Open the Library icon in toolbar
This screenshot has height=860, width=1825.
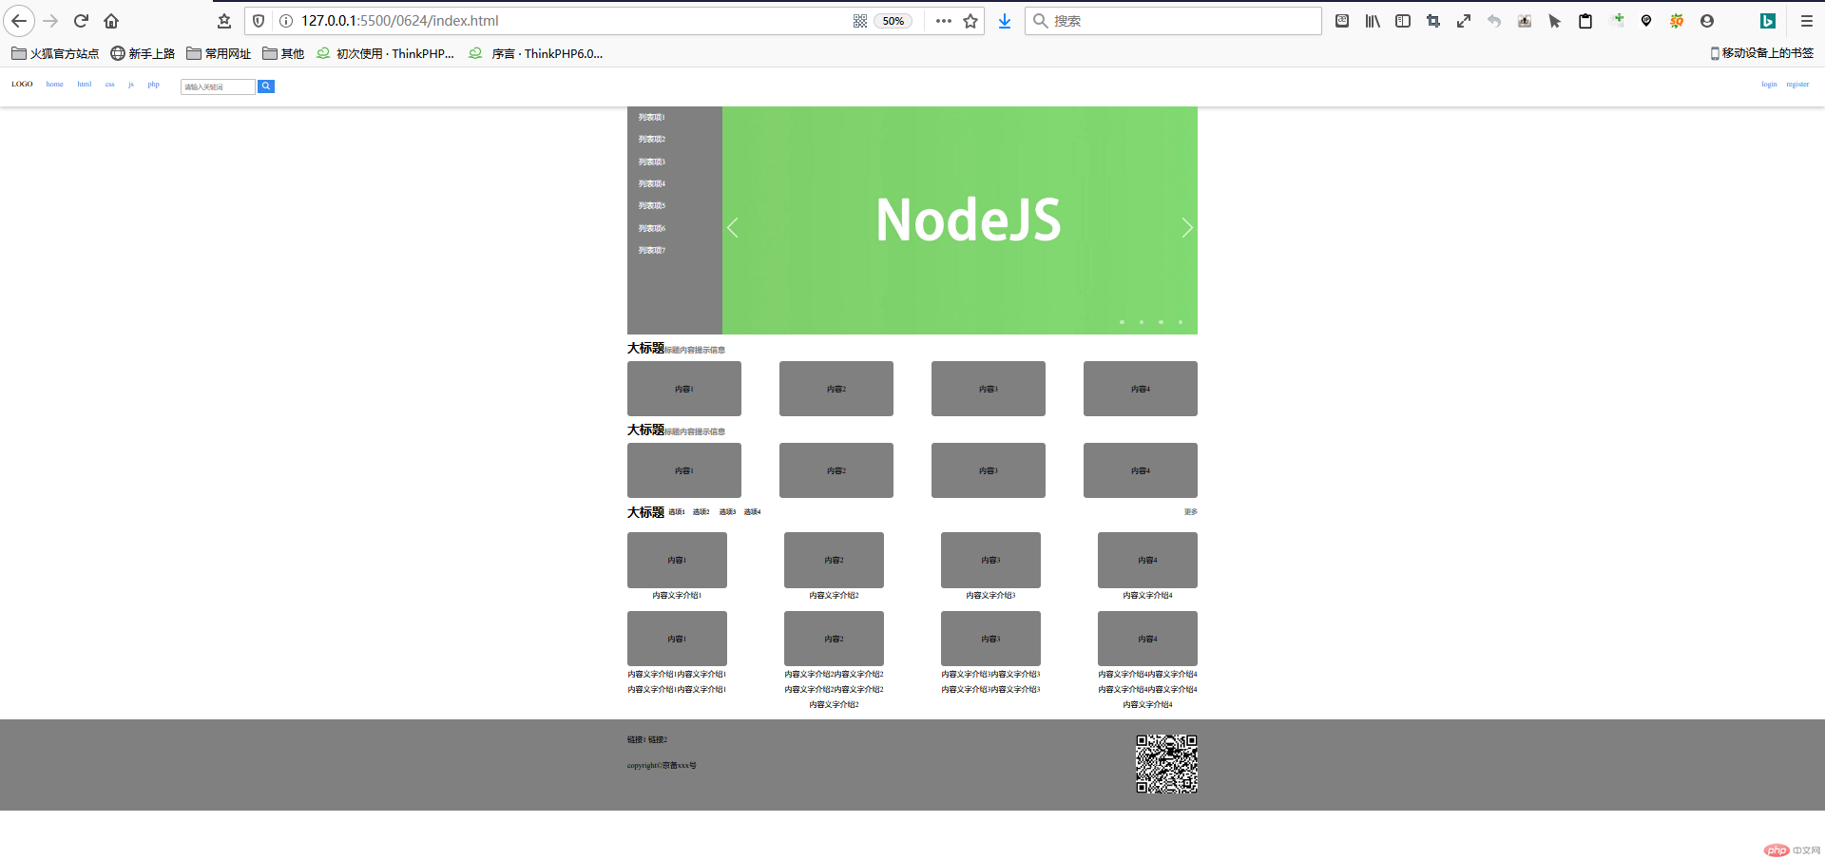(1373, 21)
